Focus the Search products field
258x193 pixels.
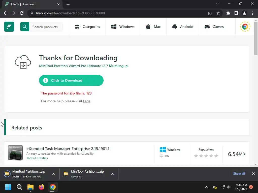pyautogui.click(x=46, y=27)
